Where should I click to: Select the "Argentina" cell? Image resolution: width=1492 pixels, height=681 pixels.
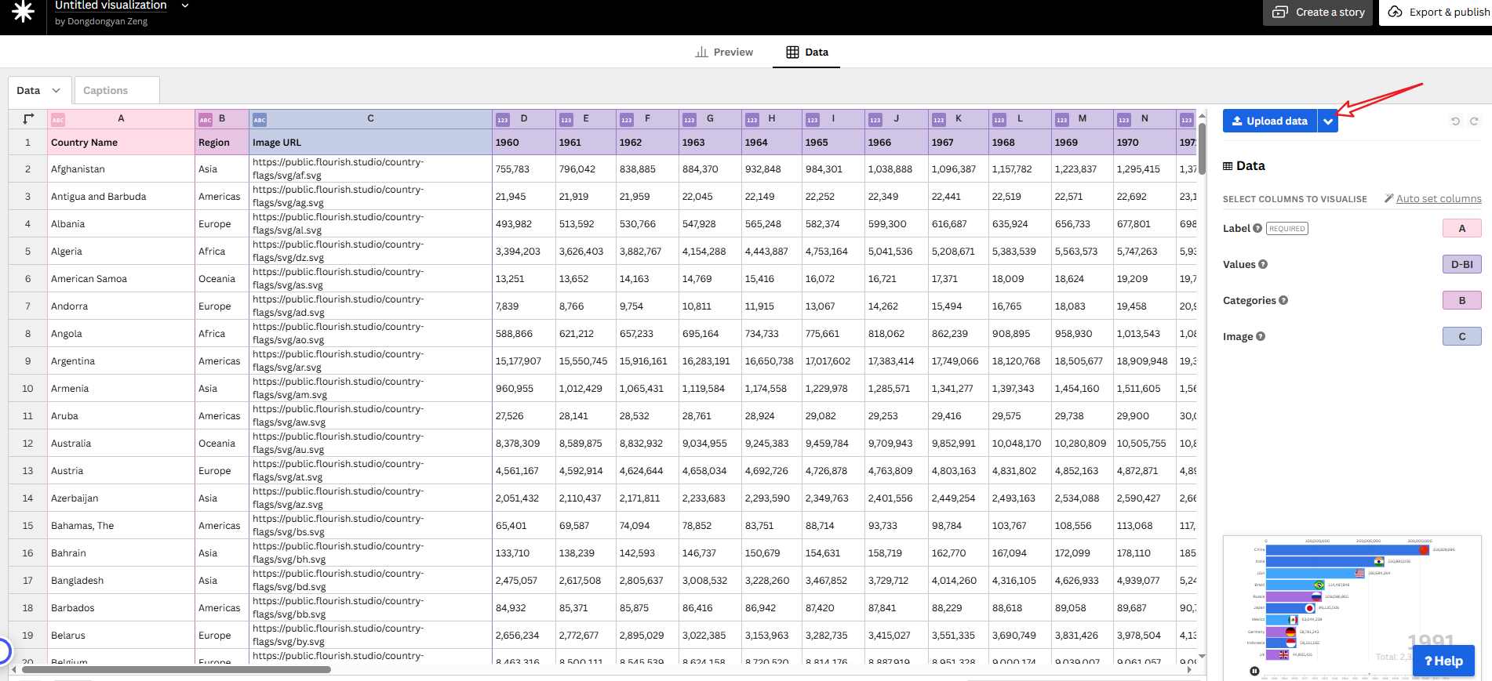tap(122, 361)
